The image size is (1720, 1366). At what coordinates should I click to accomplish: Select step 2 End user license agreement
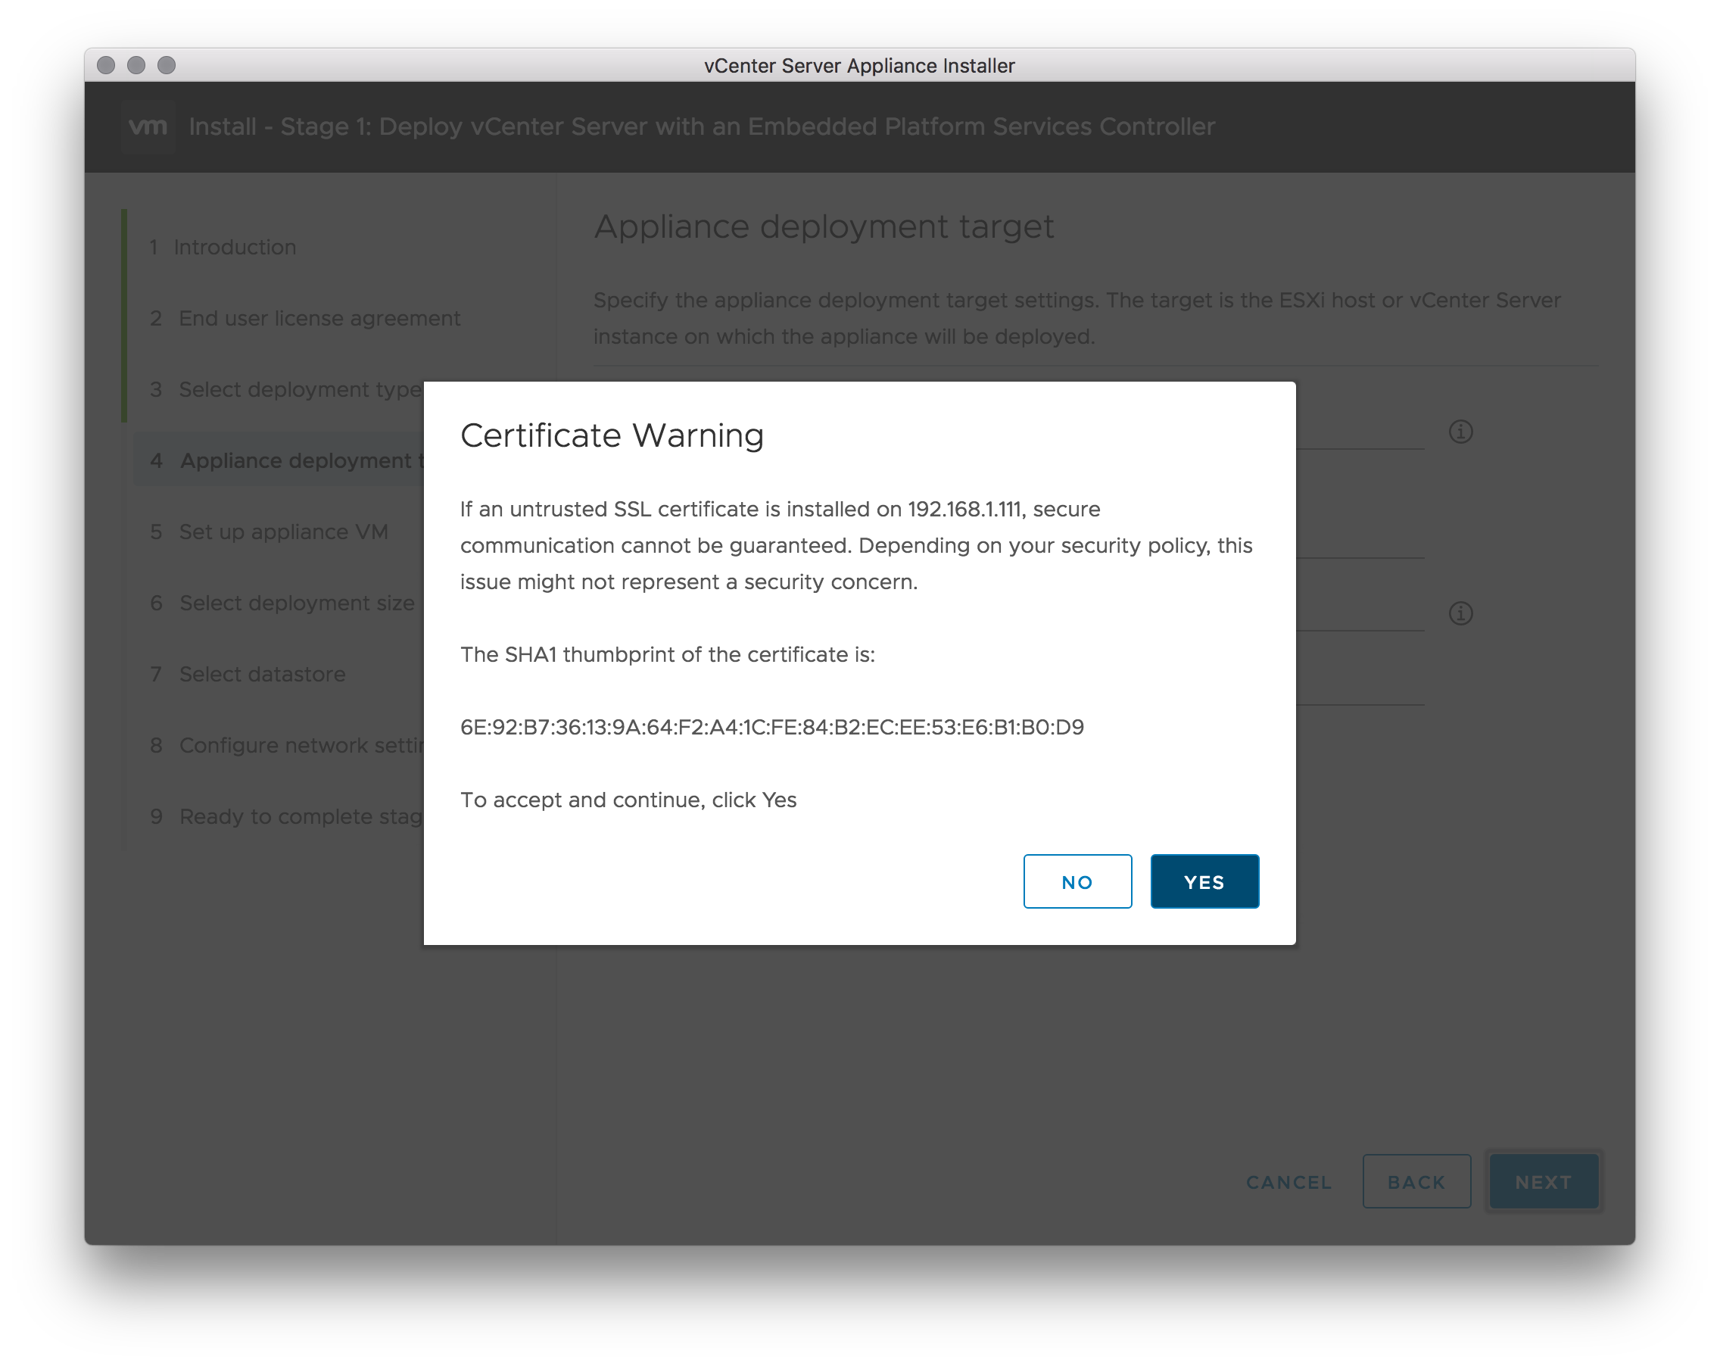[305, 318]
